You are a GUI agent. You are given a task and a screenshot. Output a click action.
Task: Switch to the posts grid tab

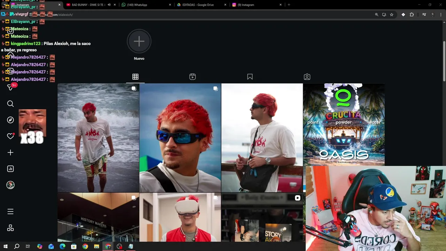click(x=135, y=77)
